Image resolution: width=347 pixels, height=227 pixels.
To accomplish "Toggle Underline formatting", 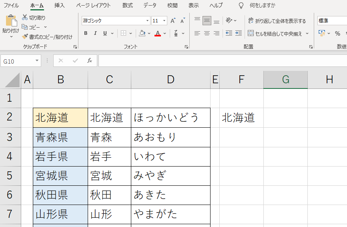I will click(105, 33).
